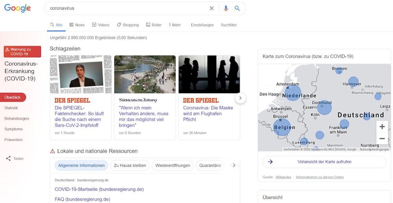Click the Süddeutsche Zeitung logo
393x203 pixels.
(x=138, y=100)
